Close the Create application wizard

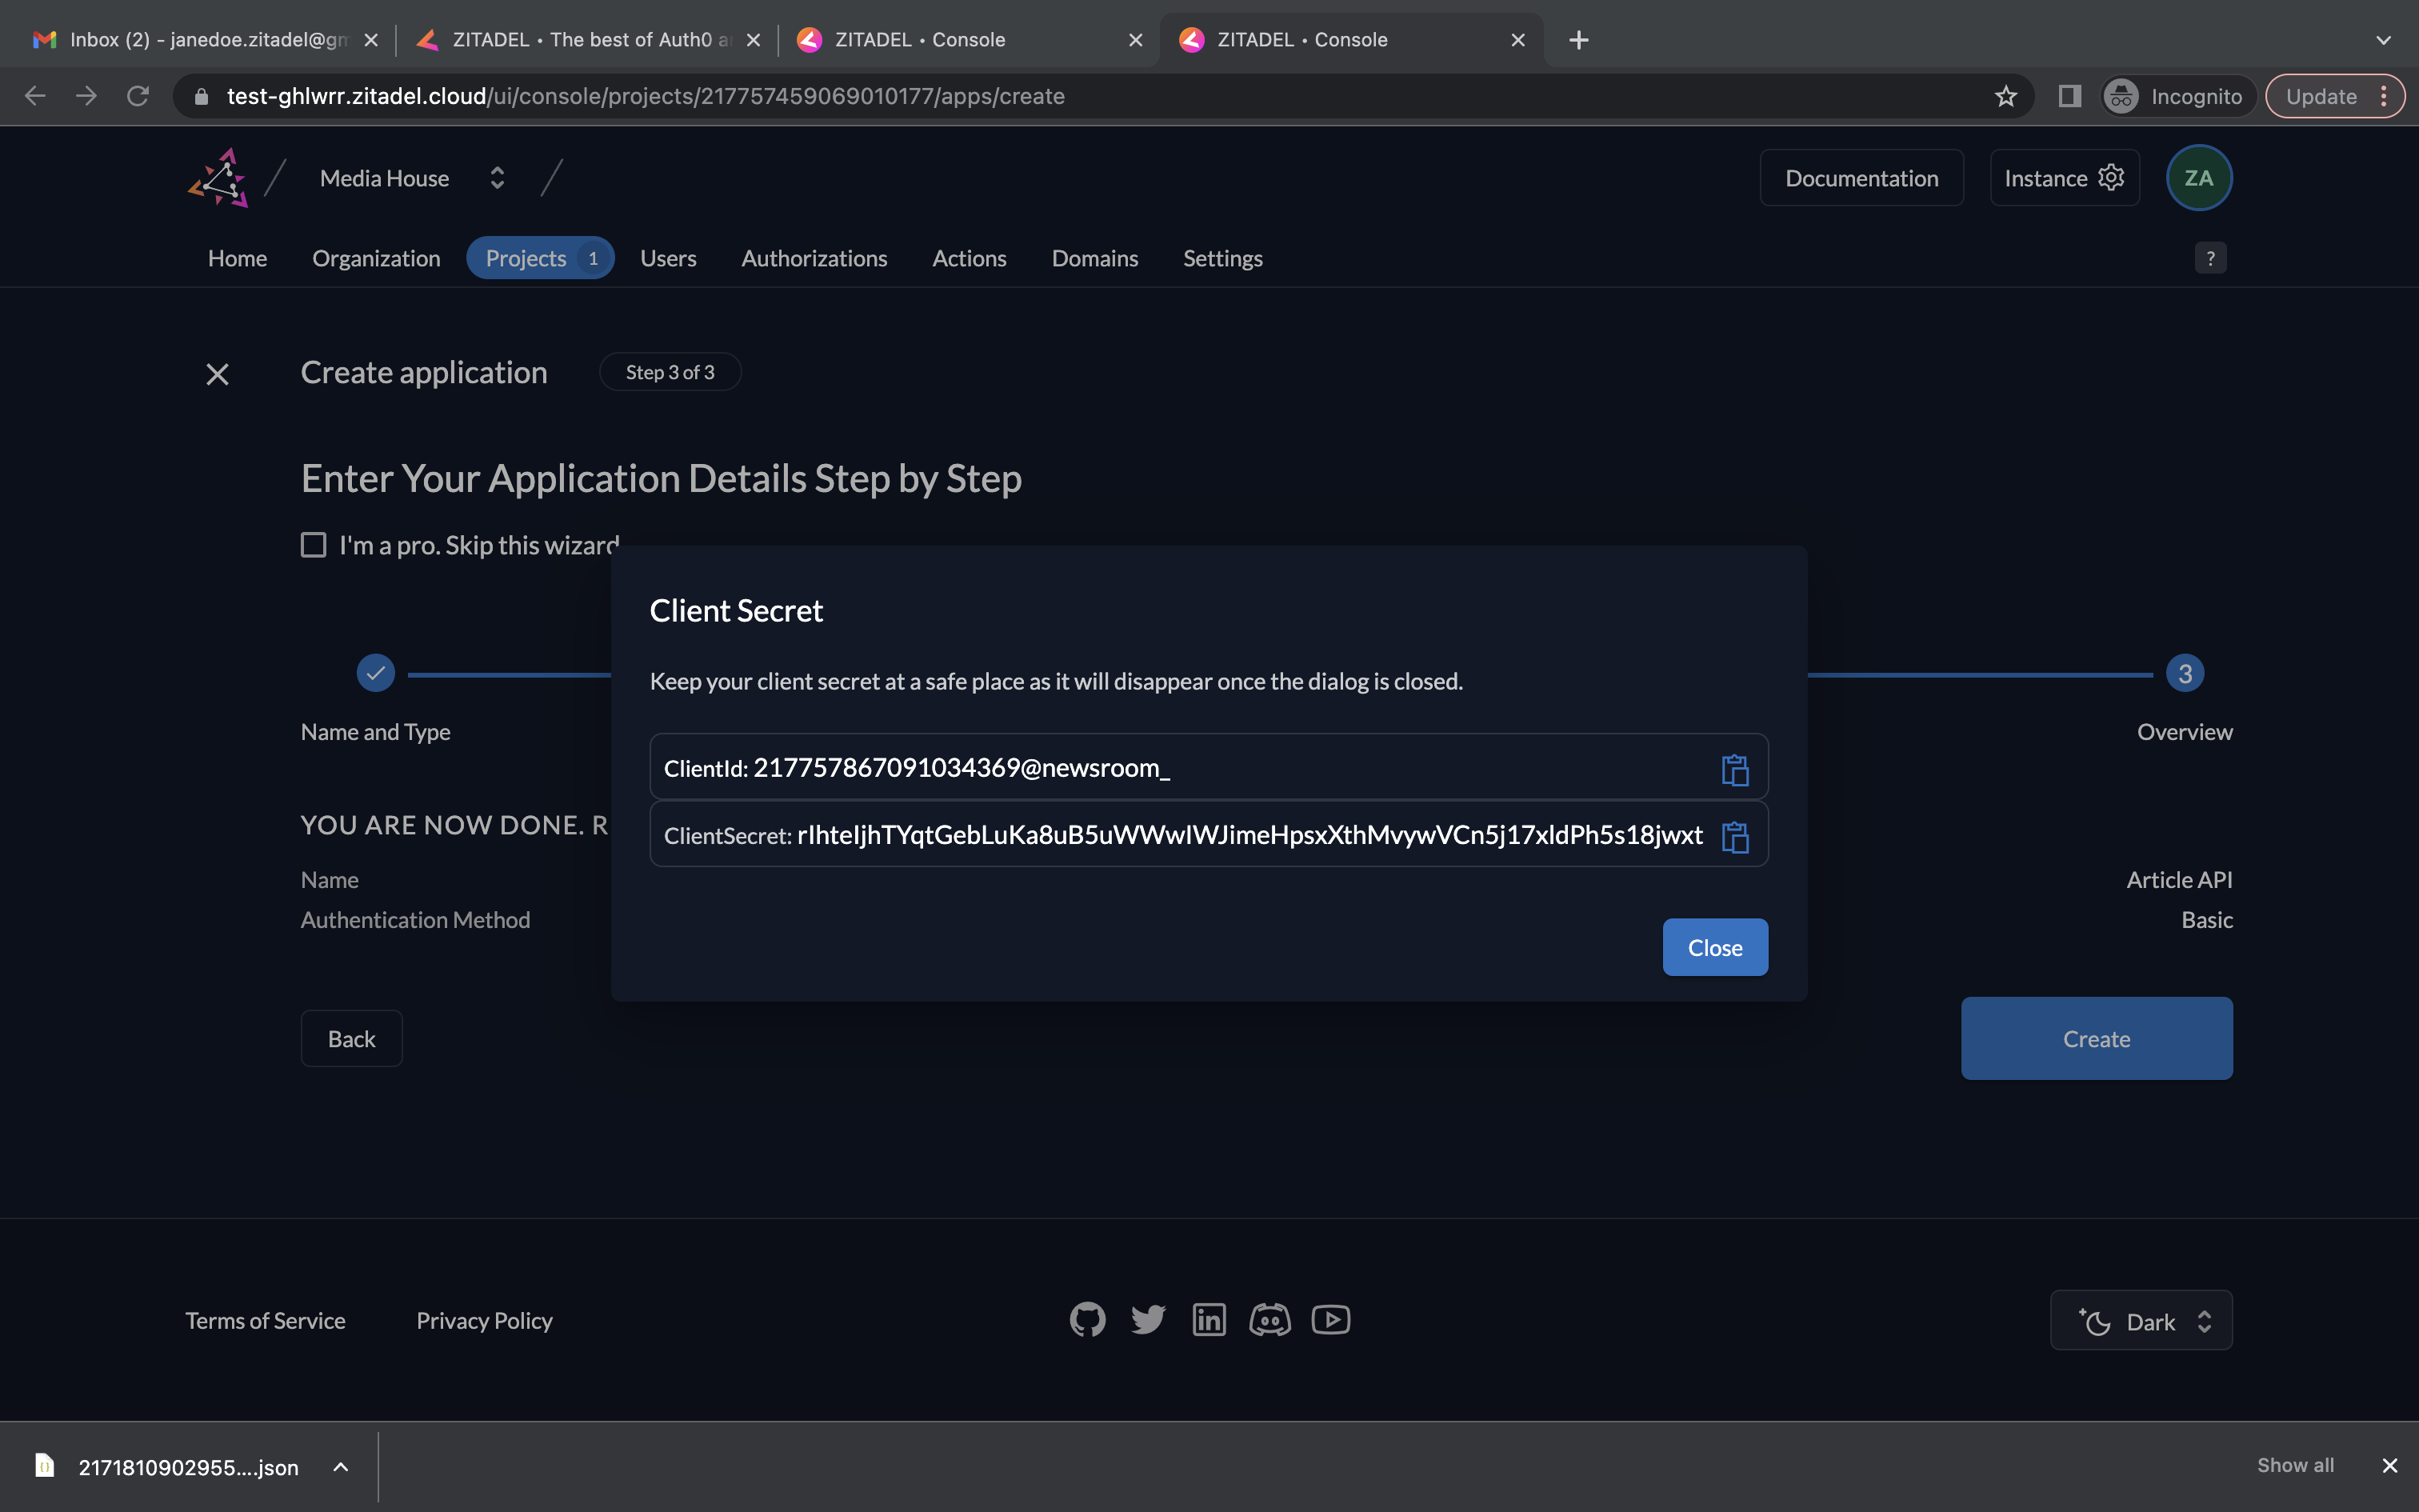[x=217, y=374]
